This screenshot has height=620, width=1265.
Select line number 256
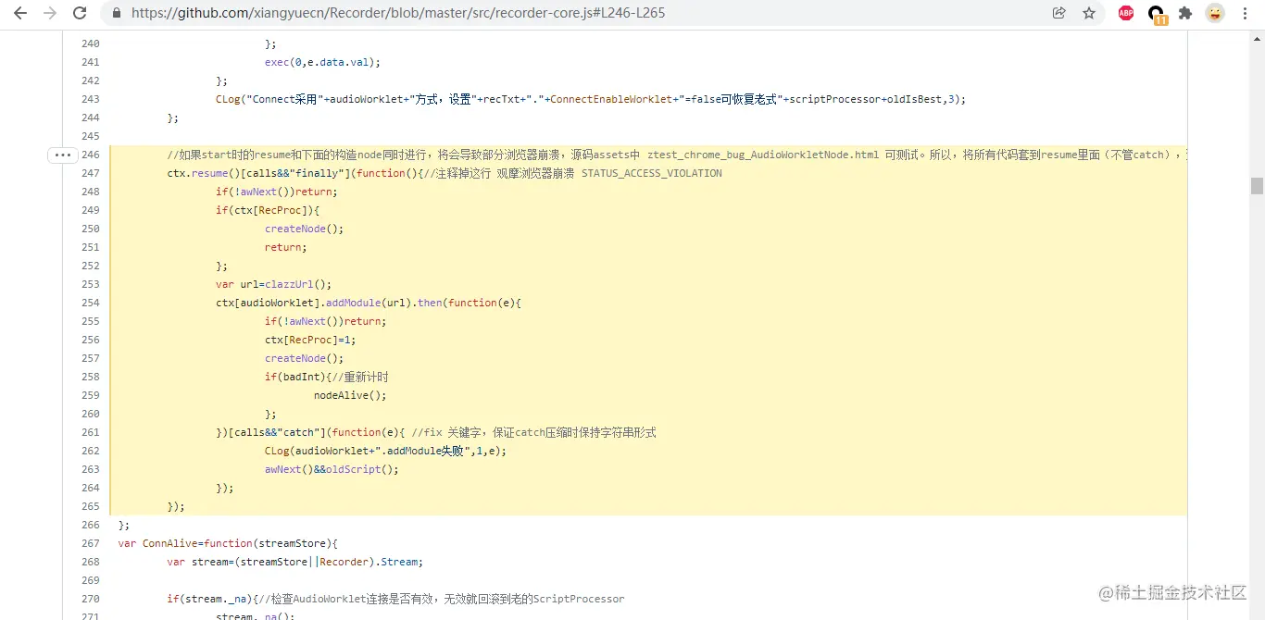(90, 340)
